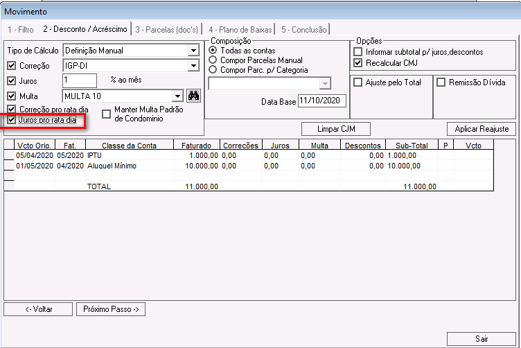Toggle the Juros checkbox
Viewport: 521px width, 348px height.
click(12, 81)
